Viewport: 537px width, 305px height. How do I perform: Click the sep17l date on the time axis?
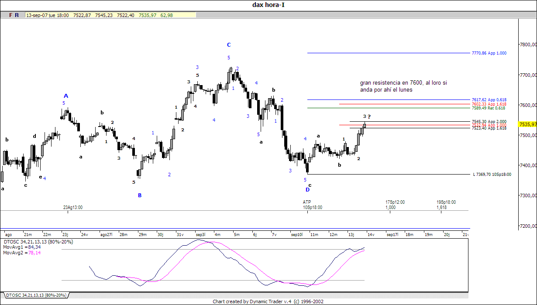(x=392, y=235)
